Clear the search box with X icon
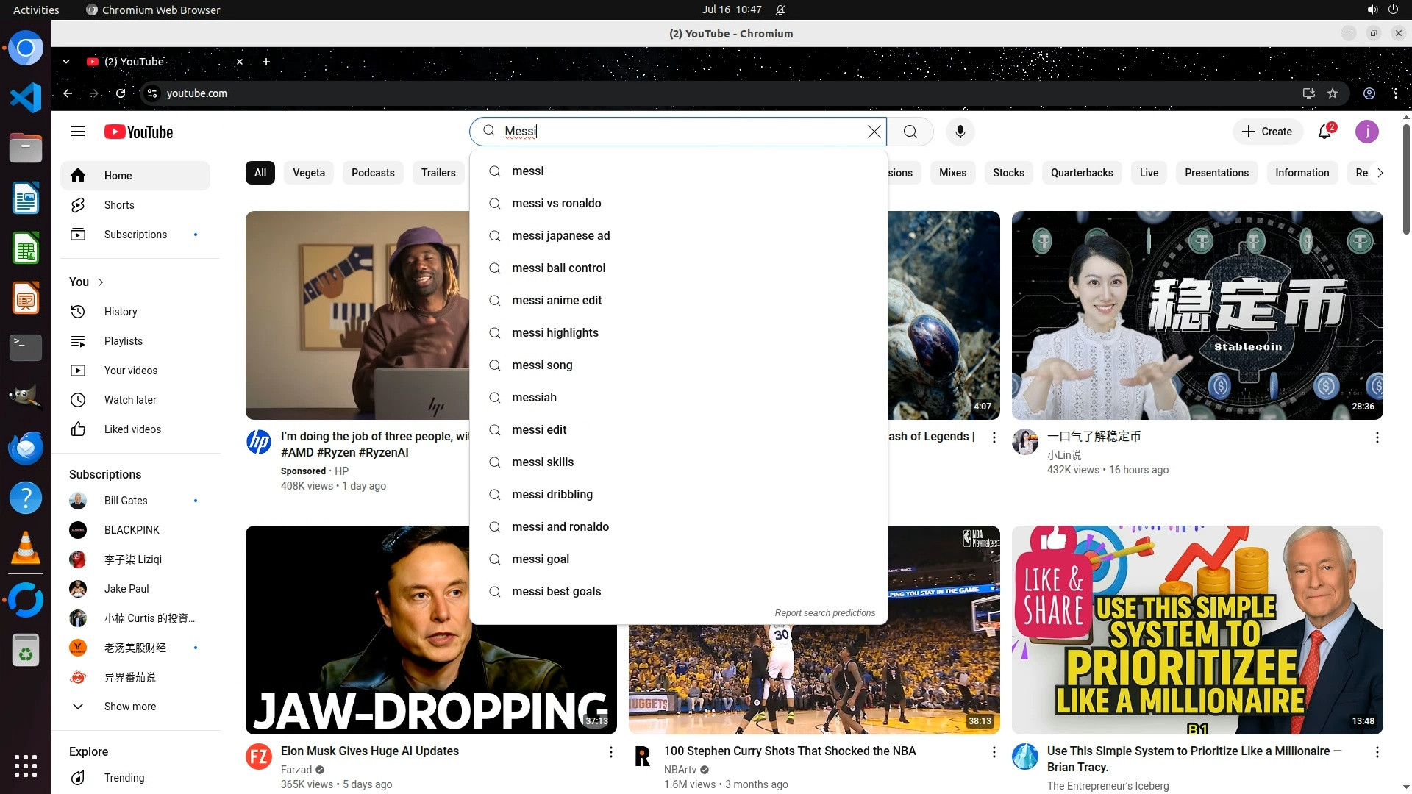1412x794 pixels. coord(874,132)
